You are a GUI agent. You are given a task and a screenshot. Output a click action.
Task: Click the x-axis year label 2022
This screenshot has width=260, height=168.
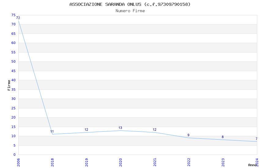(x=189, y=163)
